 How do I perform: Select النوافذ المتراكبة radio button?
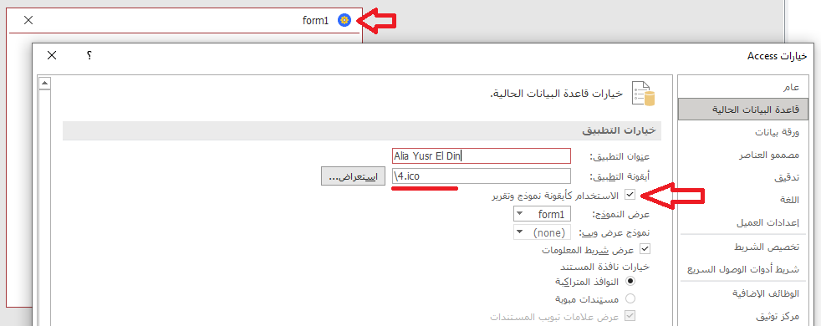(630, 282)
